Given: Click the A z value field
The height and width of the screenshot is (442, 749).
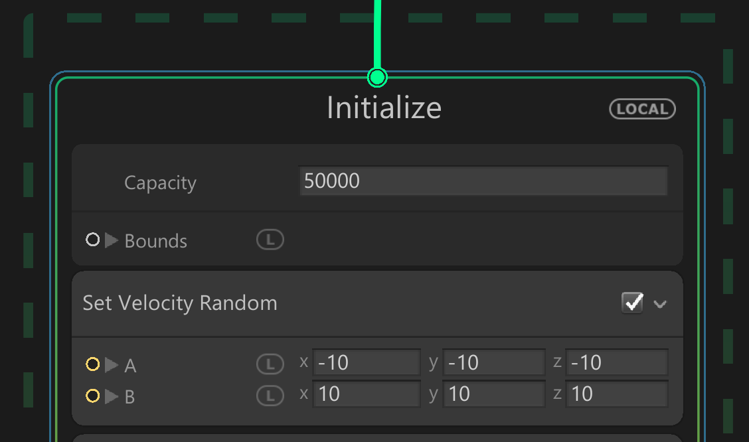Looking at the screenshot, I should (617, 362).
